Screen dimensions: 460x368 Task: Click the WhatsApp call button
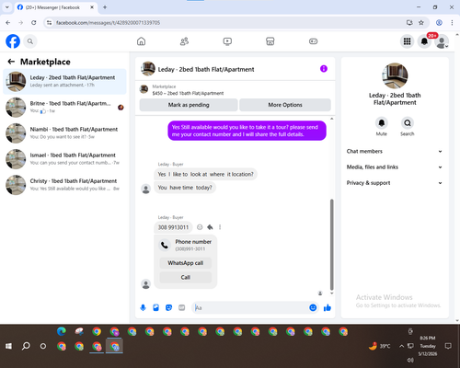tap(186, 263)
